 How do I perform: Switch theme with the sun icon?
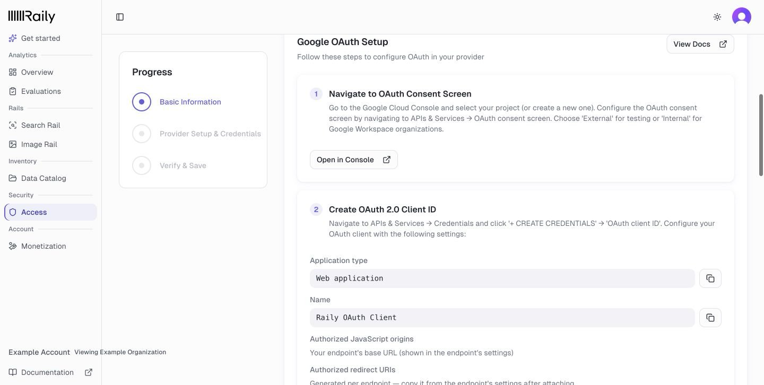(x=717, y=17)
